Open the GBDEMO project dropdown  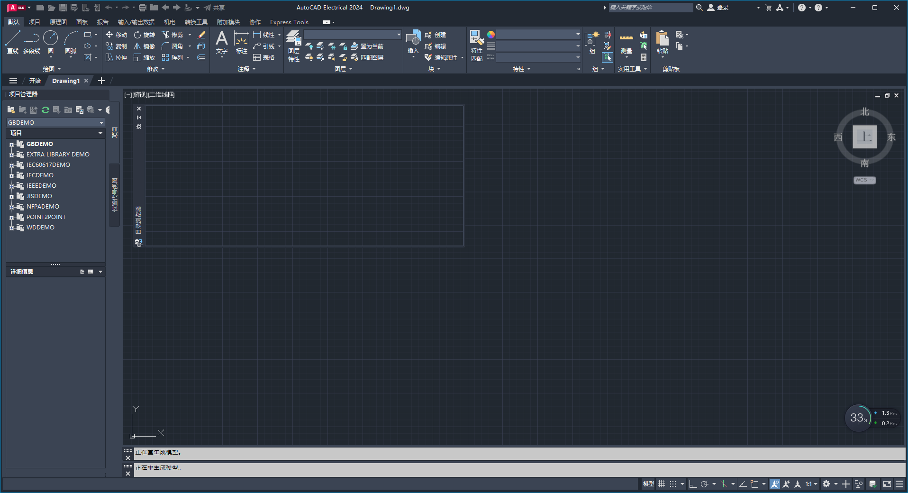[101, 122]
